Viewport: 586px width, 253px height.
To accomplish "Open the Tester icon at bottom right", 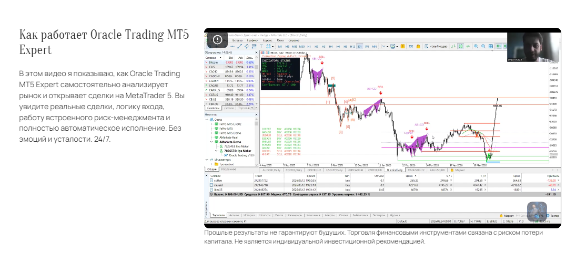I will coord(548,216).
